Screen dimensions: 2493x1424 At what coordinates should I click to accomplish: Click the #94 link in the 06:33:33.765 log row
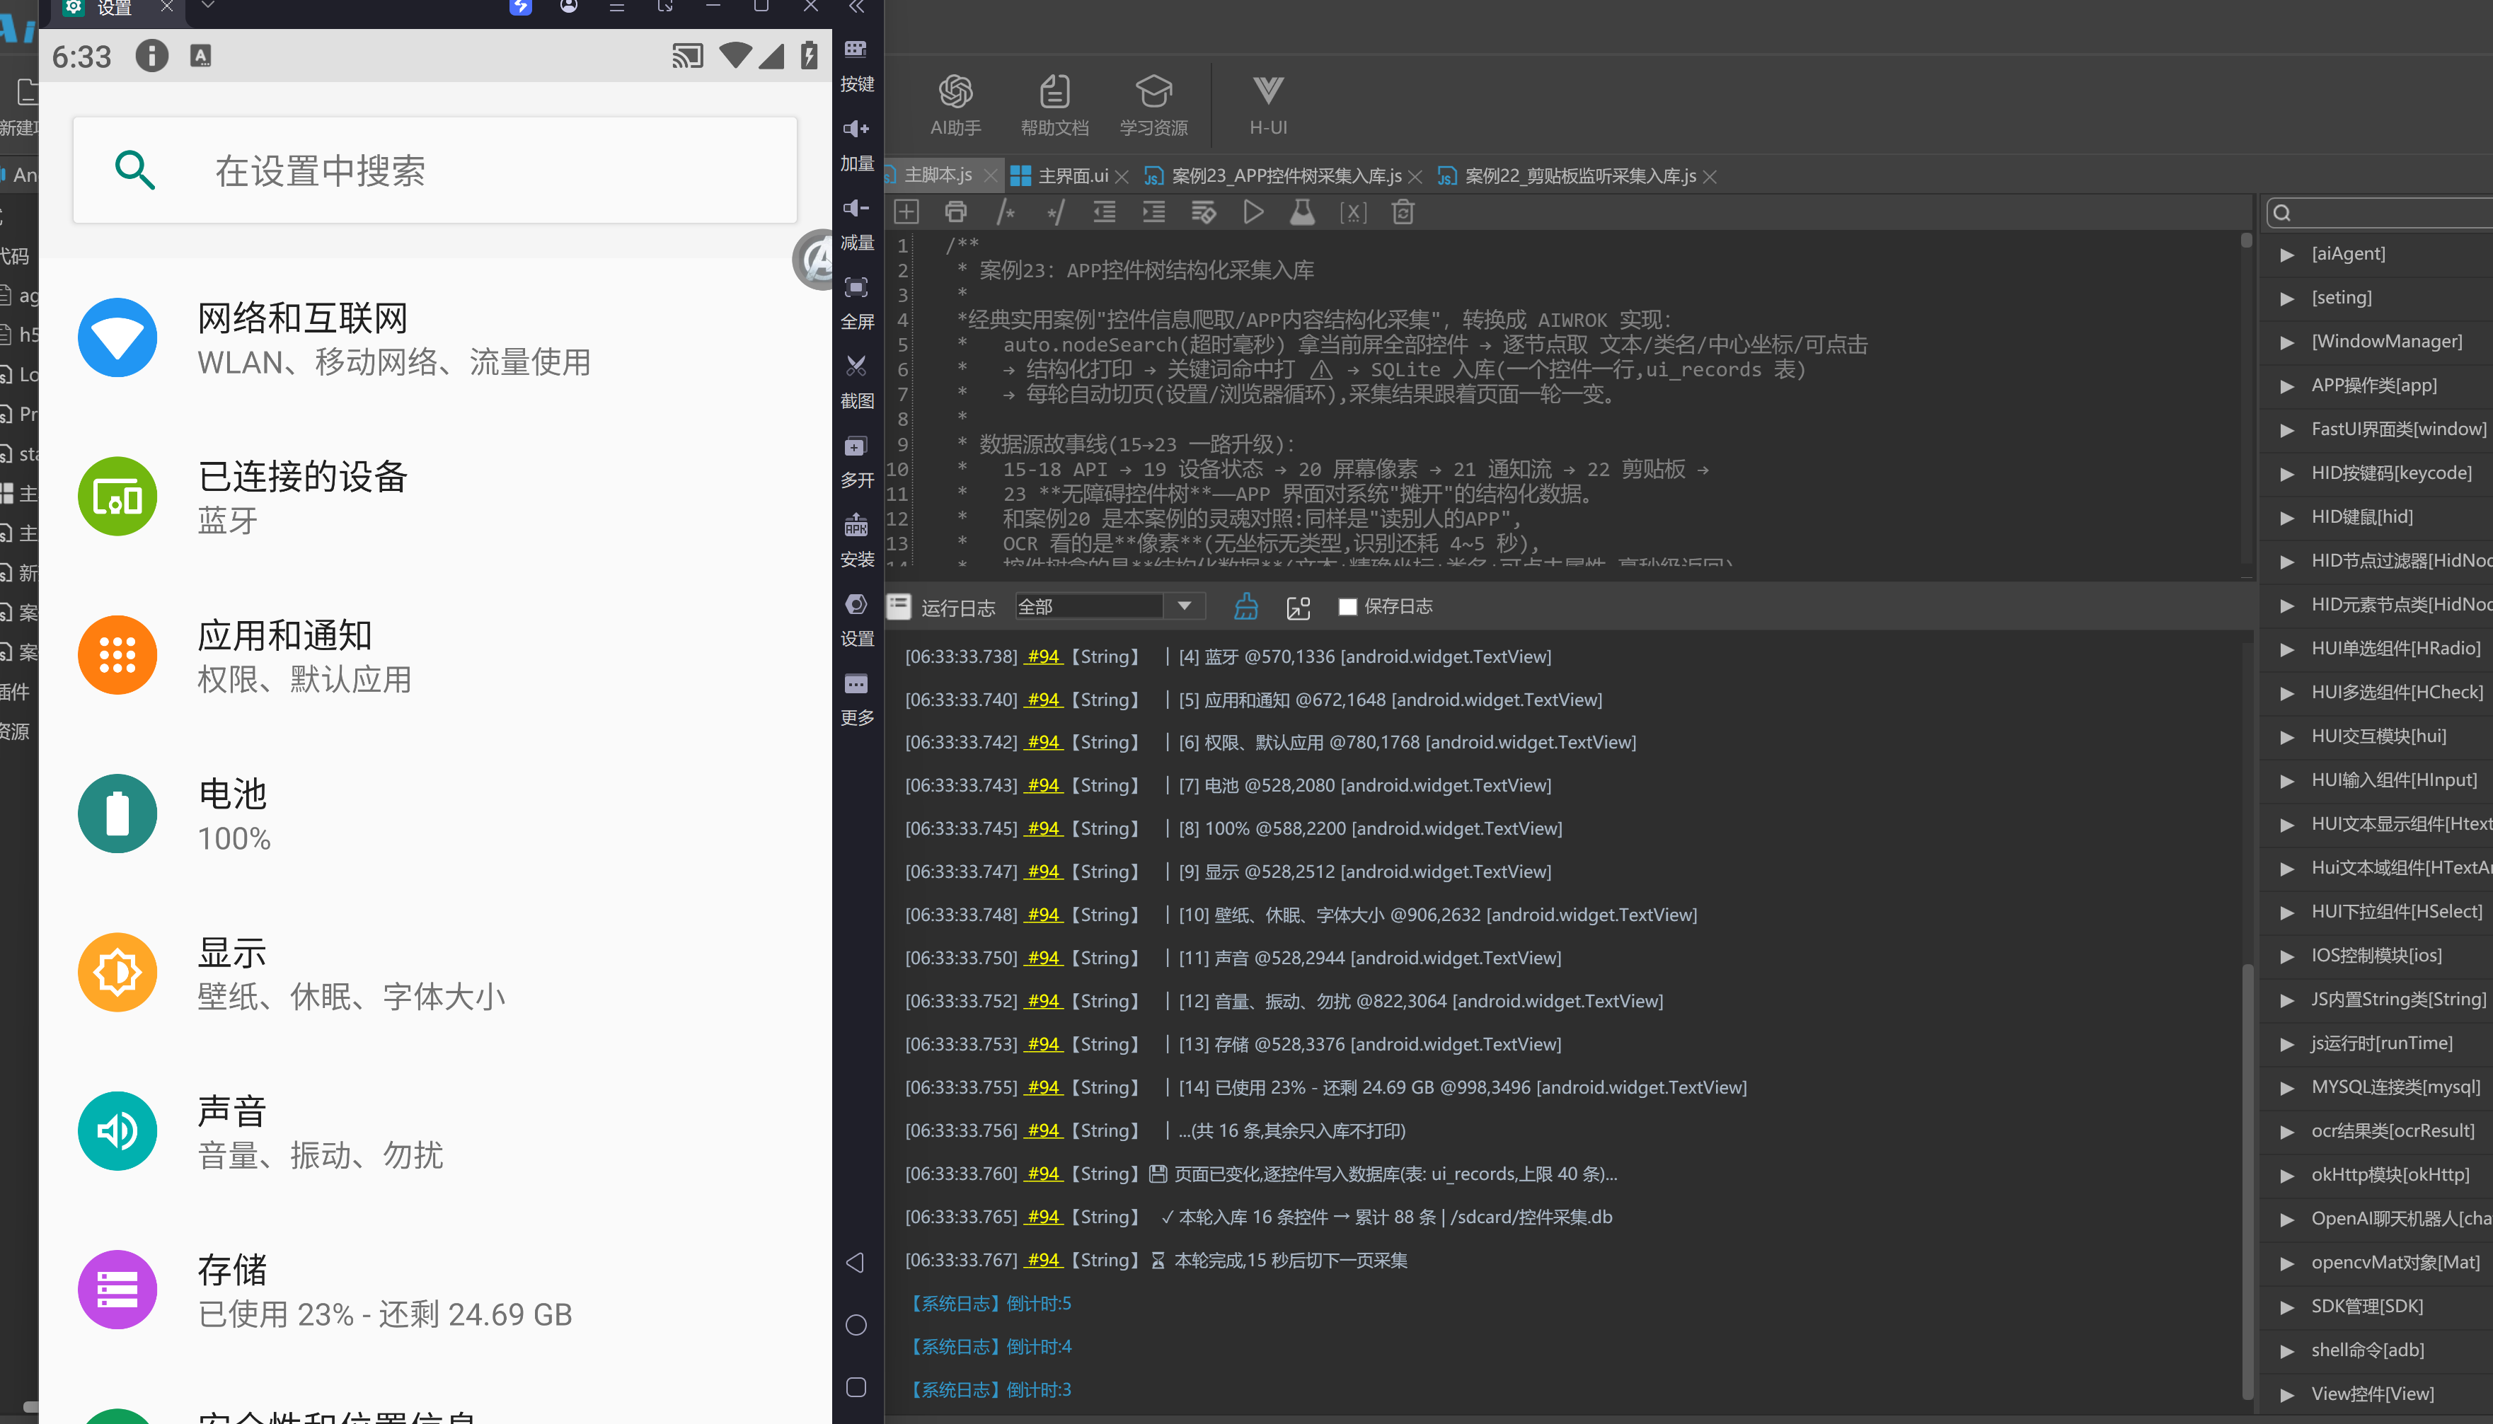click(1042, 1217)
